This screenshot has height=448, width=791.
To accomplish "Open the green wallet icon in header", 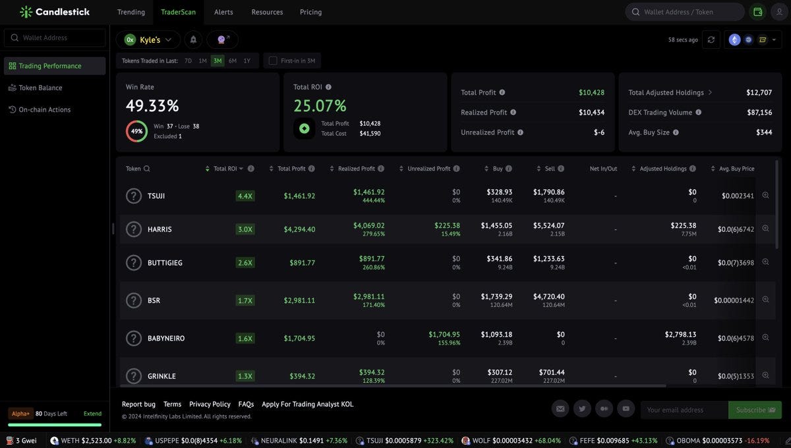I will coord(758,12).
